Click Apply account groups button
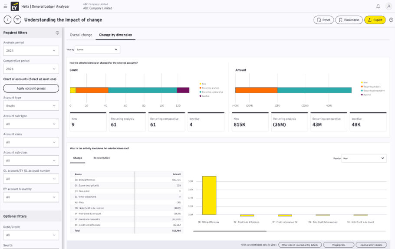Image resolution: width=395 pixels, height=249 pixels. [x=31, y=88]
